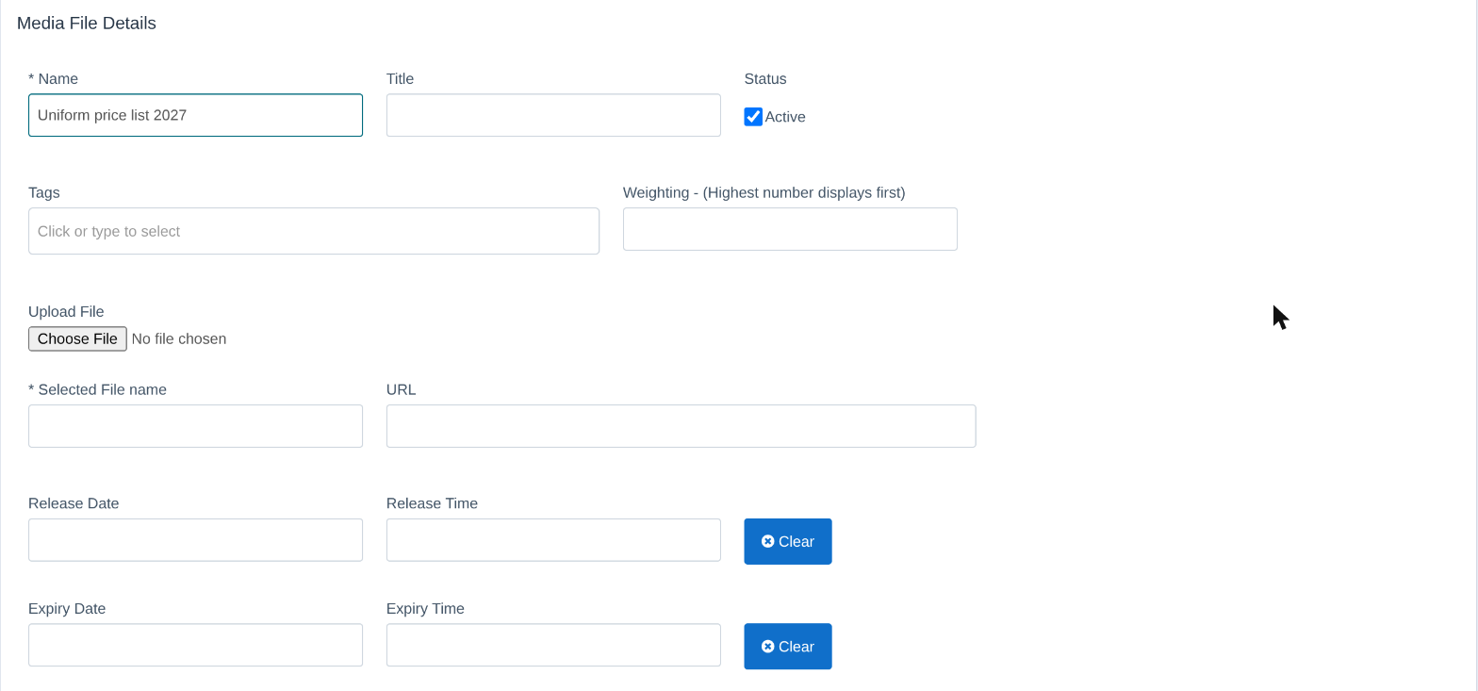Click the 'Tags' label
This screenshot has width=1478, height=691.
coord(44,192)
